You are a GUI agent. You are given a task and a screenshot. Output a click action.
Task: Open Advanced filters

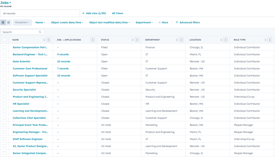click(188, 23)
